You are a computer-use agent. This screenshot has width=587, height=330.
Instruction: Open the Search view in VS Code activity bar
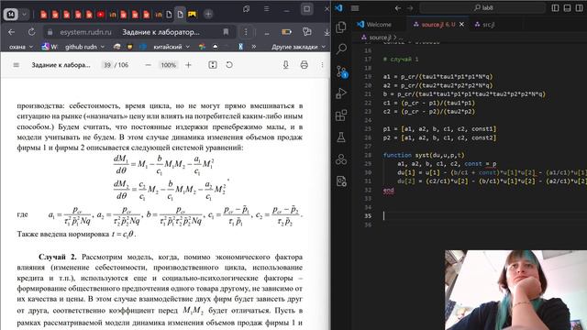341,49
